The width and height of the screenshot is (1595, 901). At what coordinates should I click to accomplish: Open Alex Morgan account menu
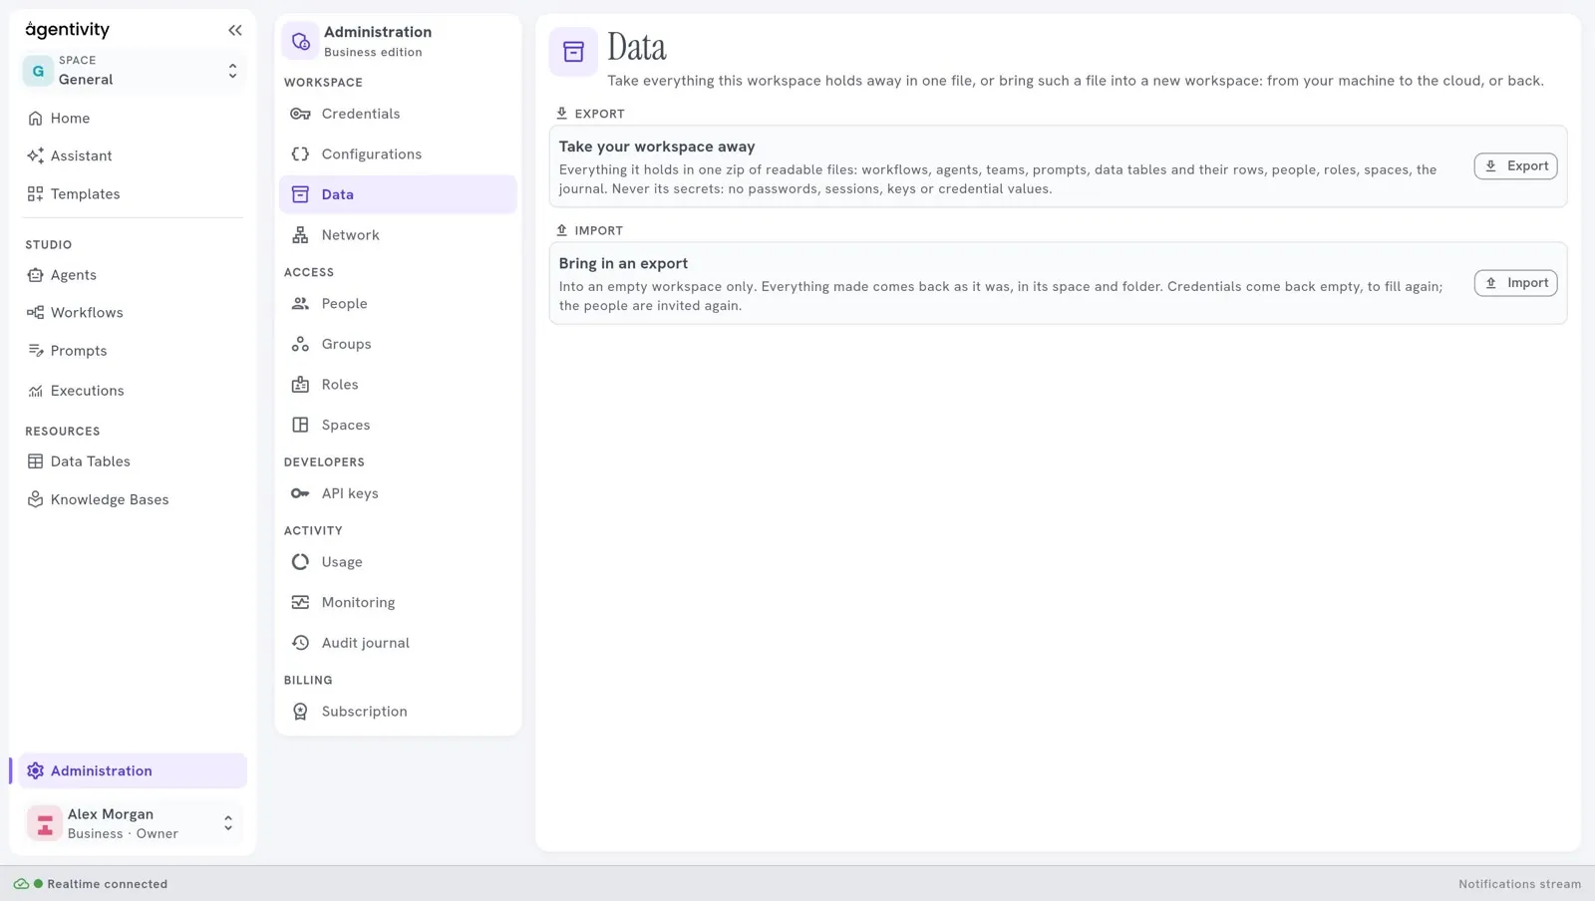click(x=133, y=823)
